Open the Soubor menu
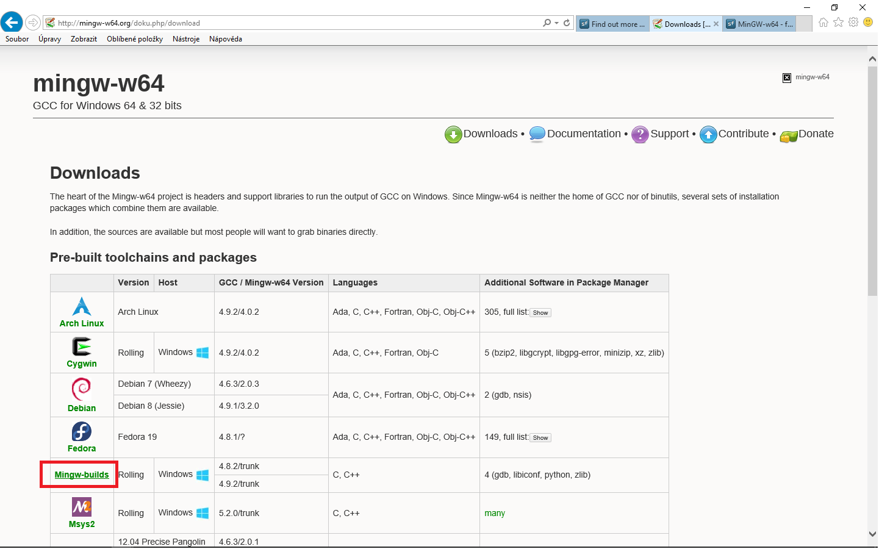Screen dimensions: 879x549 (x=16, y=38)
